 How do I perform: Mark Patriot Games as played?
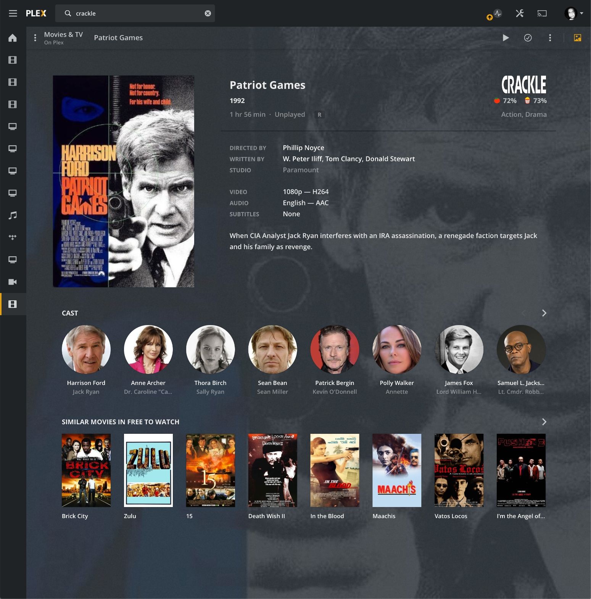click(528, 38)
